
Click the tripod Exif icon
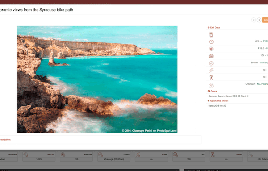click(x=211, y=78)
